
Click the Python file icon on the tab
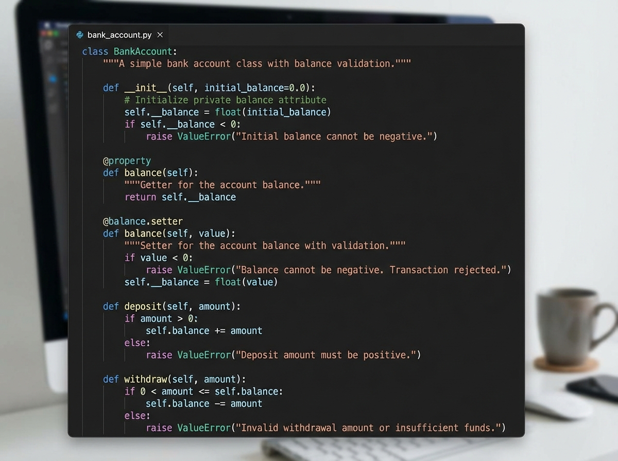[x=79, y=34]
